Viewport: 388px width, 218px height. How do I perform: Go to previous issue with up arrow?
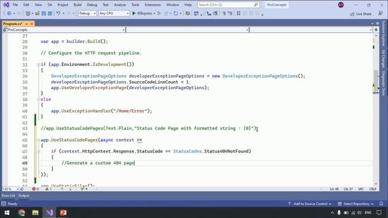pyautogui.click(x=62, y=189)
